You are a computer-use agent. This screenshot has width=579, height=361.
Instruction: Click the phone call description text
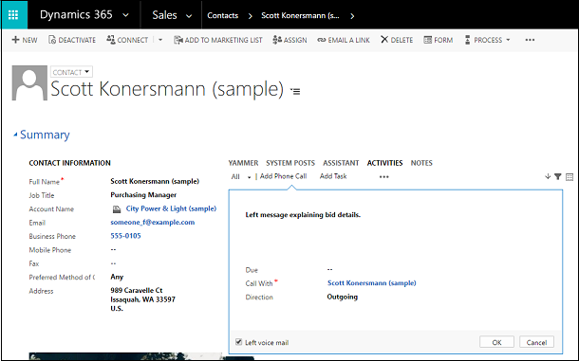coord(303,214)
